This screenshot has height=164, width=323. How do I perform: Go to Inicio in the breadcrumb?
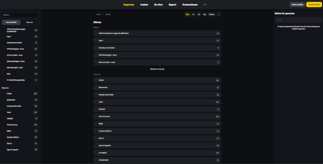pyautogui.click(x=98, y=14)
